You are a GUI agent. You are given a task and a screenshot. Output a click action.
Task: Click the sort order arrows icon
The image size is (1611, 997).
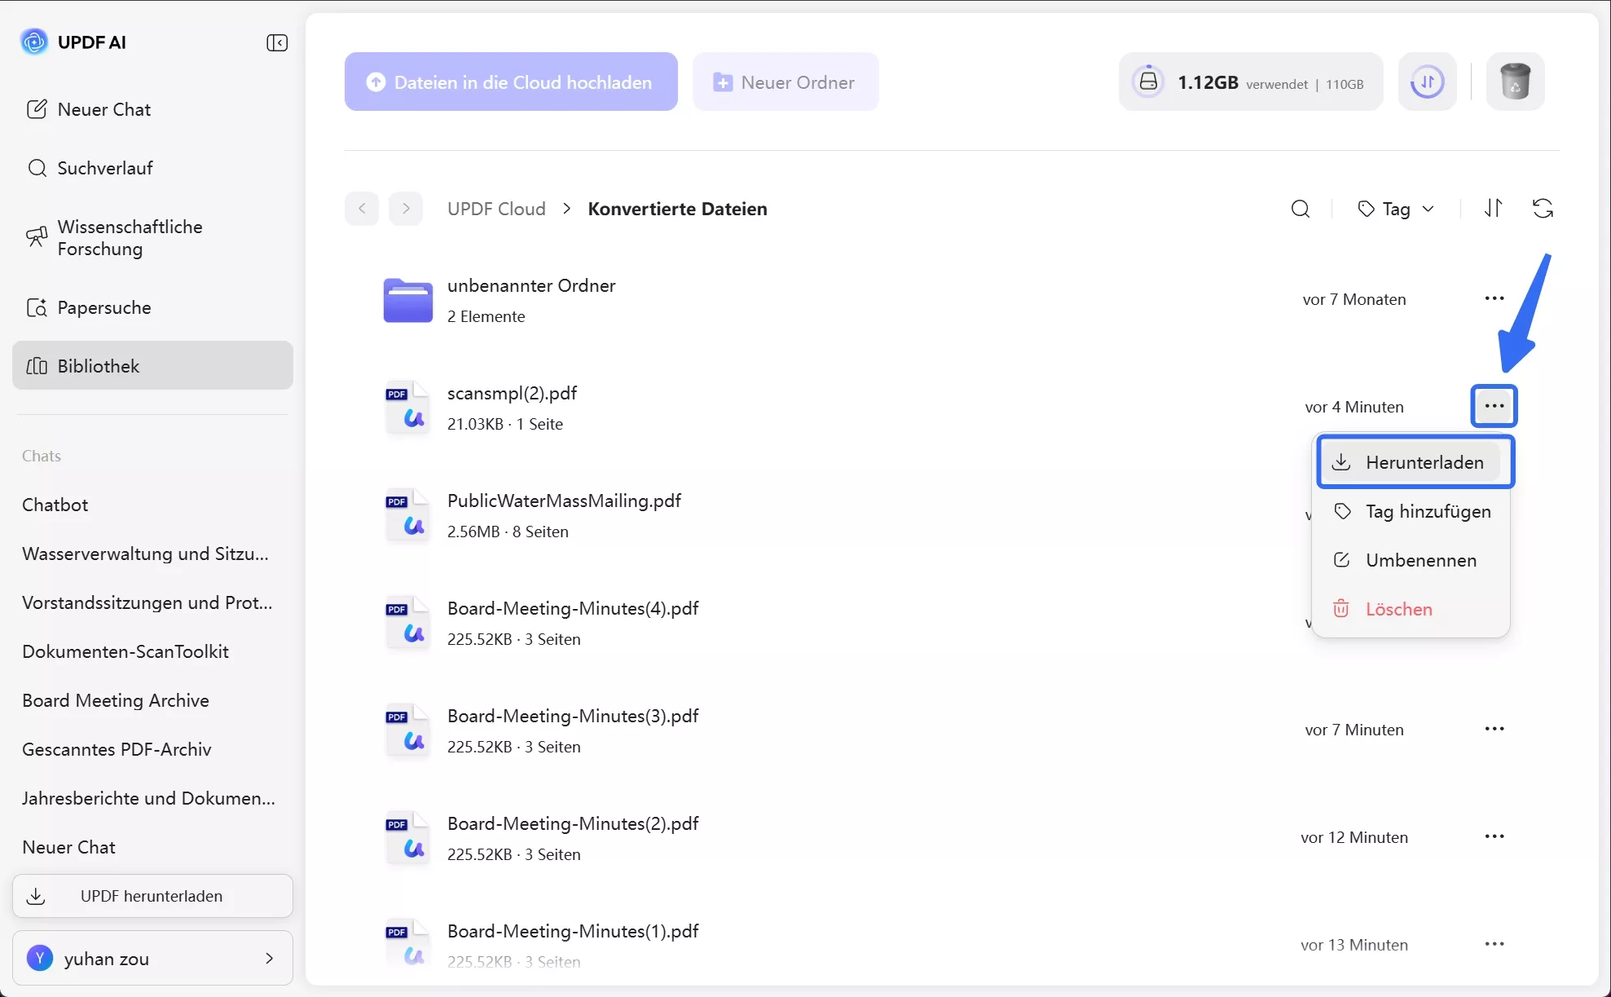click(1493, 209)
